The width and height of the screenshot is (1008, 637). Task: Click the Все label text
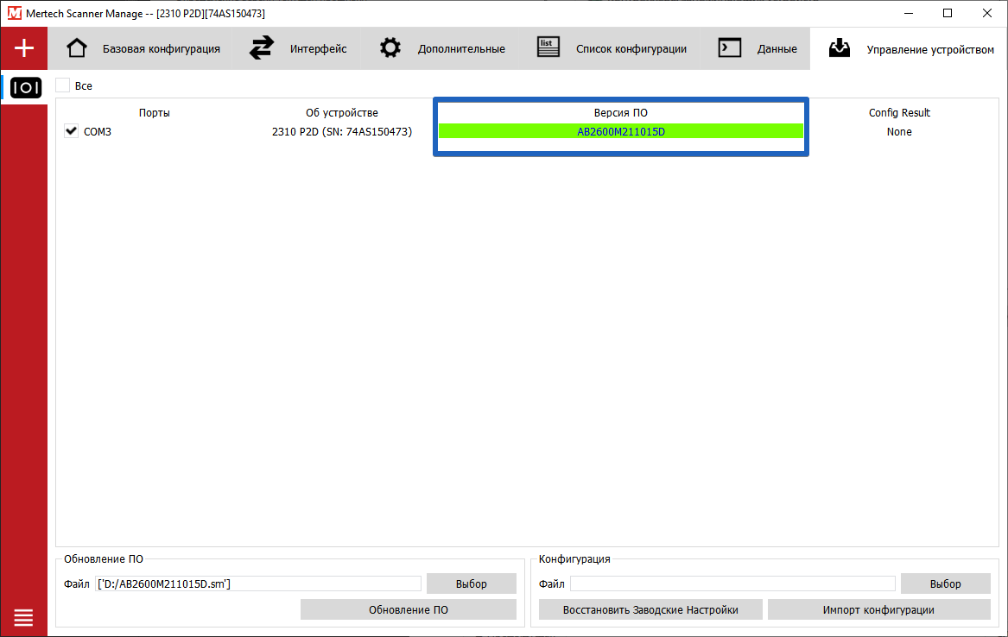pos(84,85)
